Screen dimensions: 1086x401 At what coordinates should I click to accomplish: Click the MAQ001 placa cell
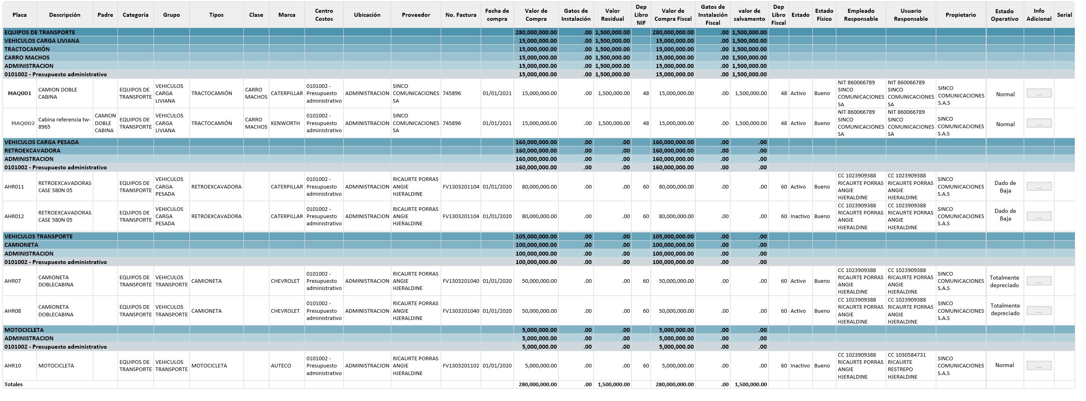coord(20,93)
